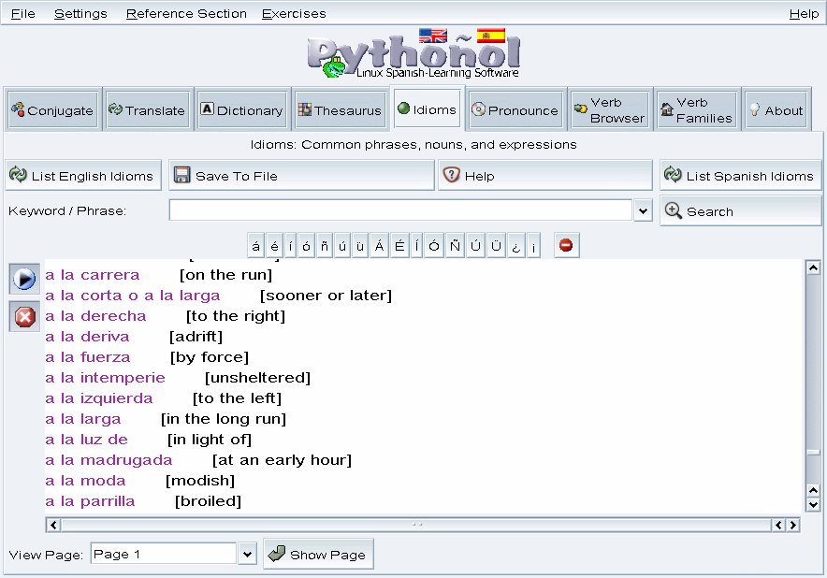Open the Reference Section menu

tap(186, 14)
